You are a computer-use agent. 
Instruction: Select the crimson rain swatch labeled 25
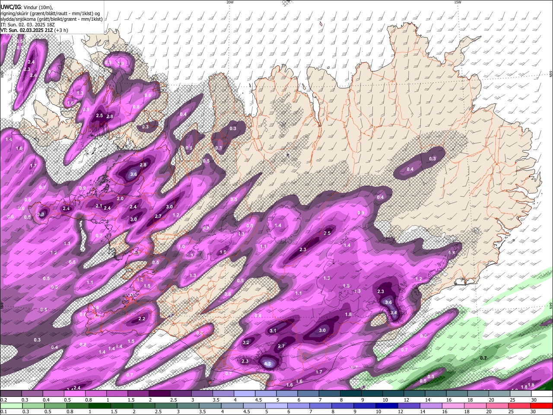click(520, 405)
